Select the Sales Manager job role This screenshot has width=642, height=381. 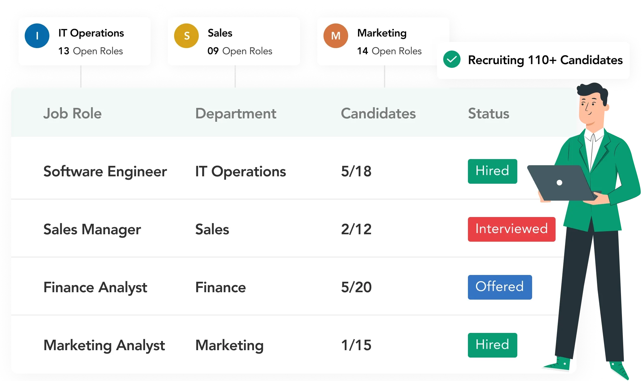point(92,230)
